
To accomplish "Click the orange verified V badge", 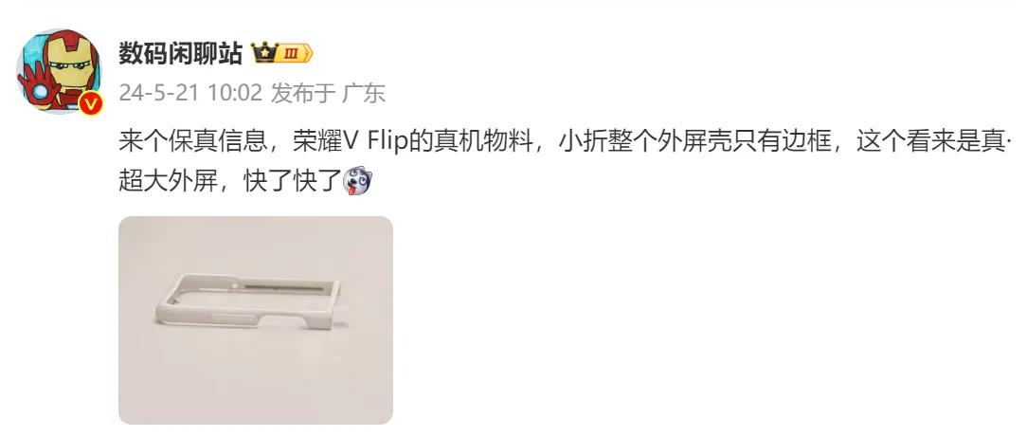I will (91, 103).
